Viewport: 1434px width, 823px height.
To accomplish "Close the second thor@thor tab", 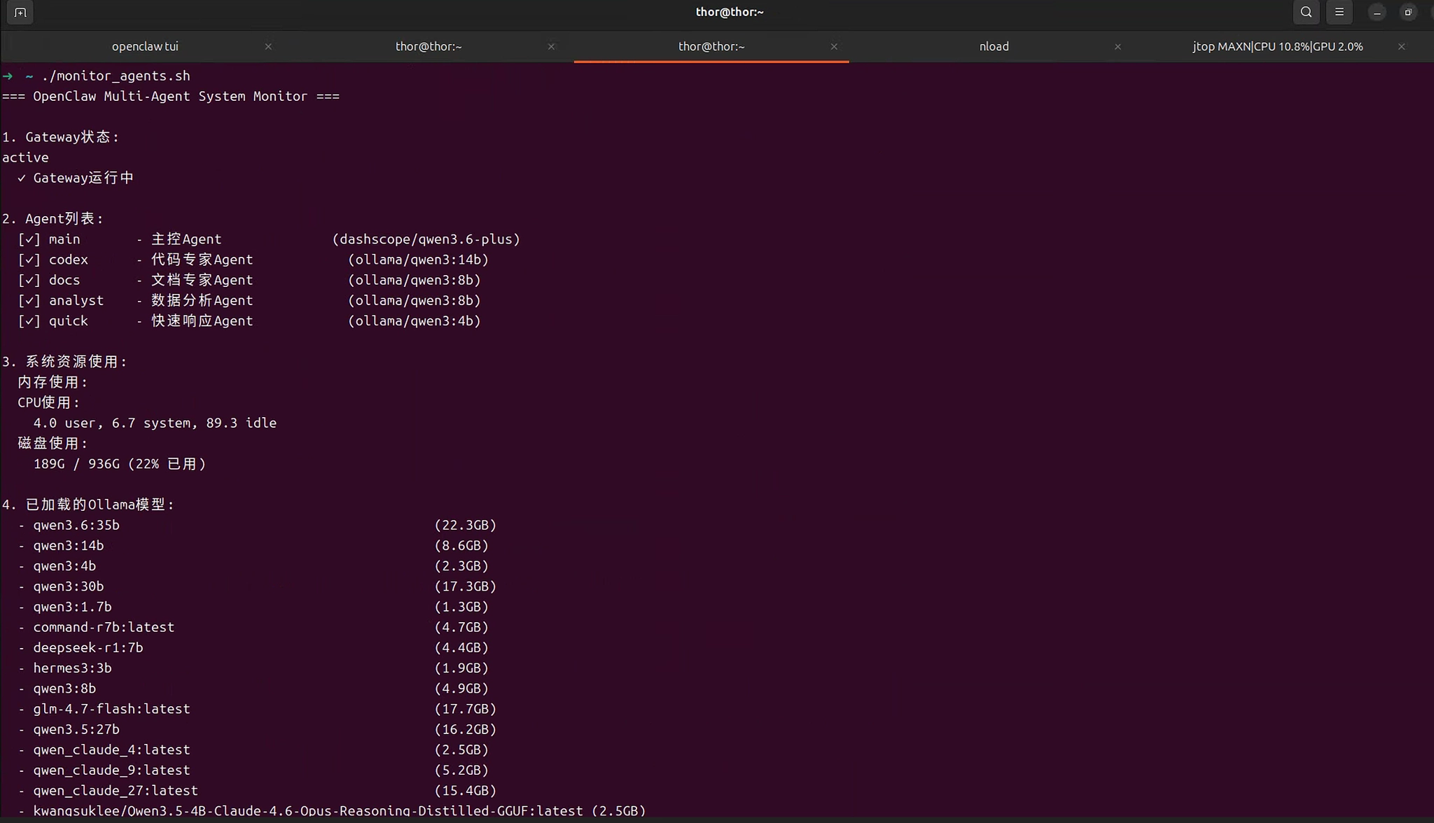I will point(551,46).
